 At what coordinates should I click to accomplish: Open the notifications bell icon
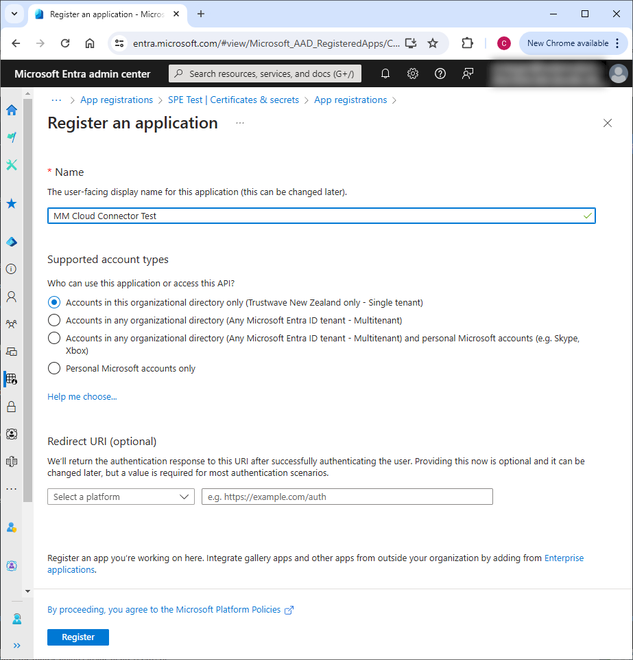(385, 73)
